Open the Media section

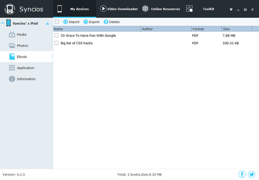tap(21, 34)
